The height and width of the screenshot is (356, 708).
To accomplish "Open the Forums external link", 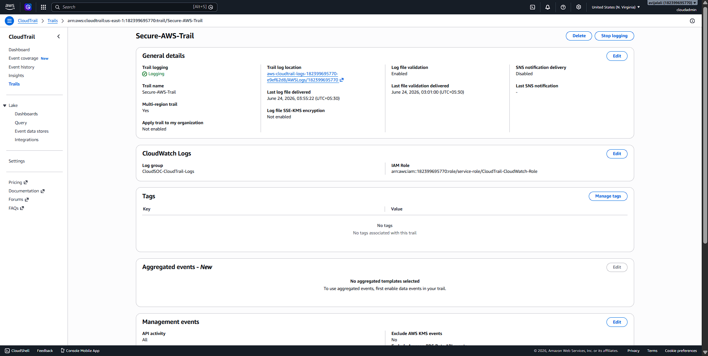I will [x=19, y=199].
